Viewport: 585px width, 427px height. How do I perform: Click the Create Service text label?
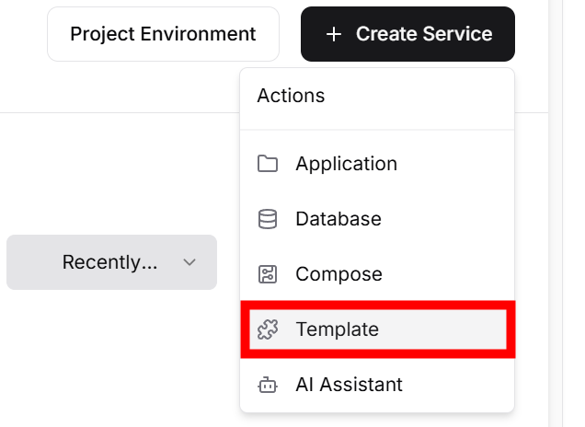coord(424,34)
